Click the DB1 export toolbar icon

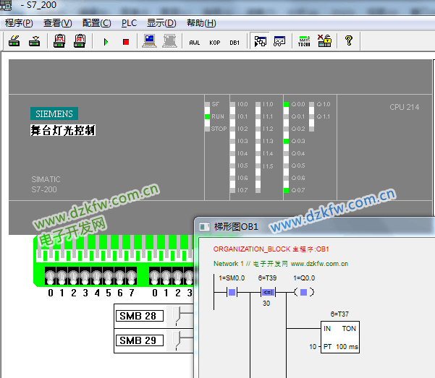pos(80,41)
